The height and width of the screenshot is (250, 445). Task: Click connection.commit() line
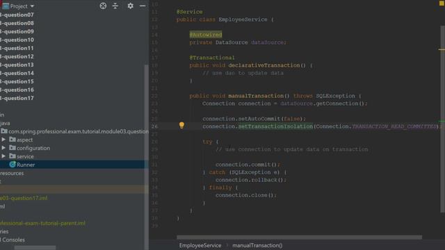[x=248, y=165]
